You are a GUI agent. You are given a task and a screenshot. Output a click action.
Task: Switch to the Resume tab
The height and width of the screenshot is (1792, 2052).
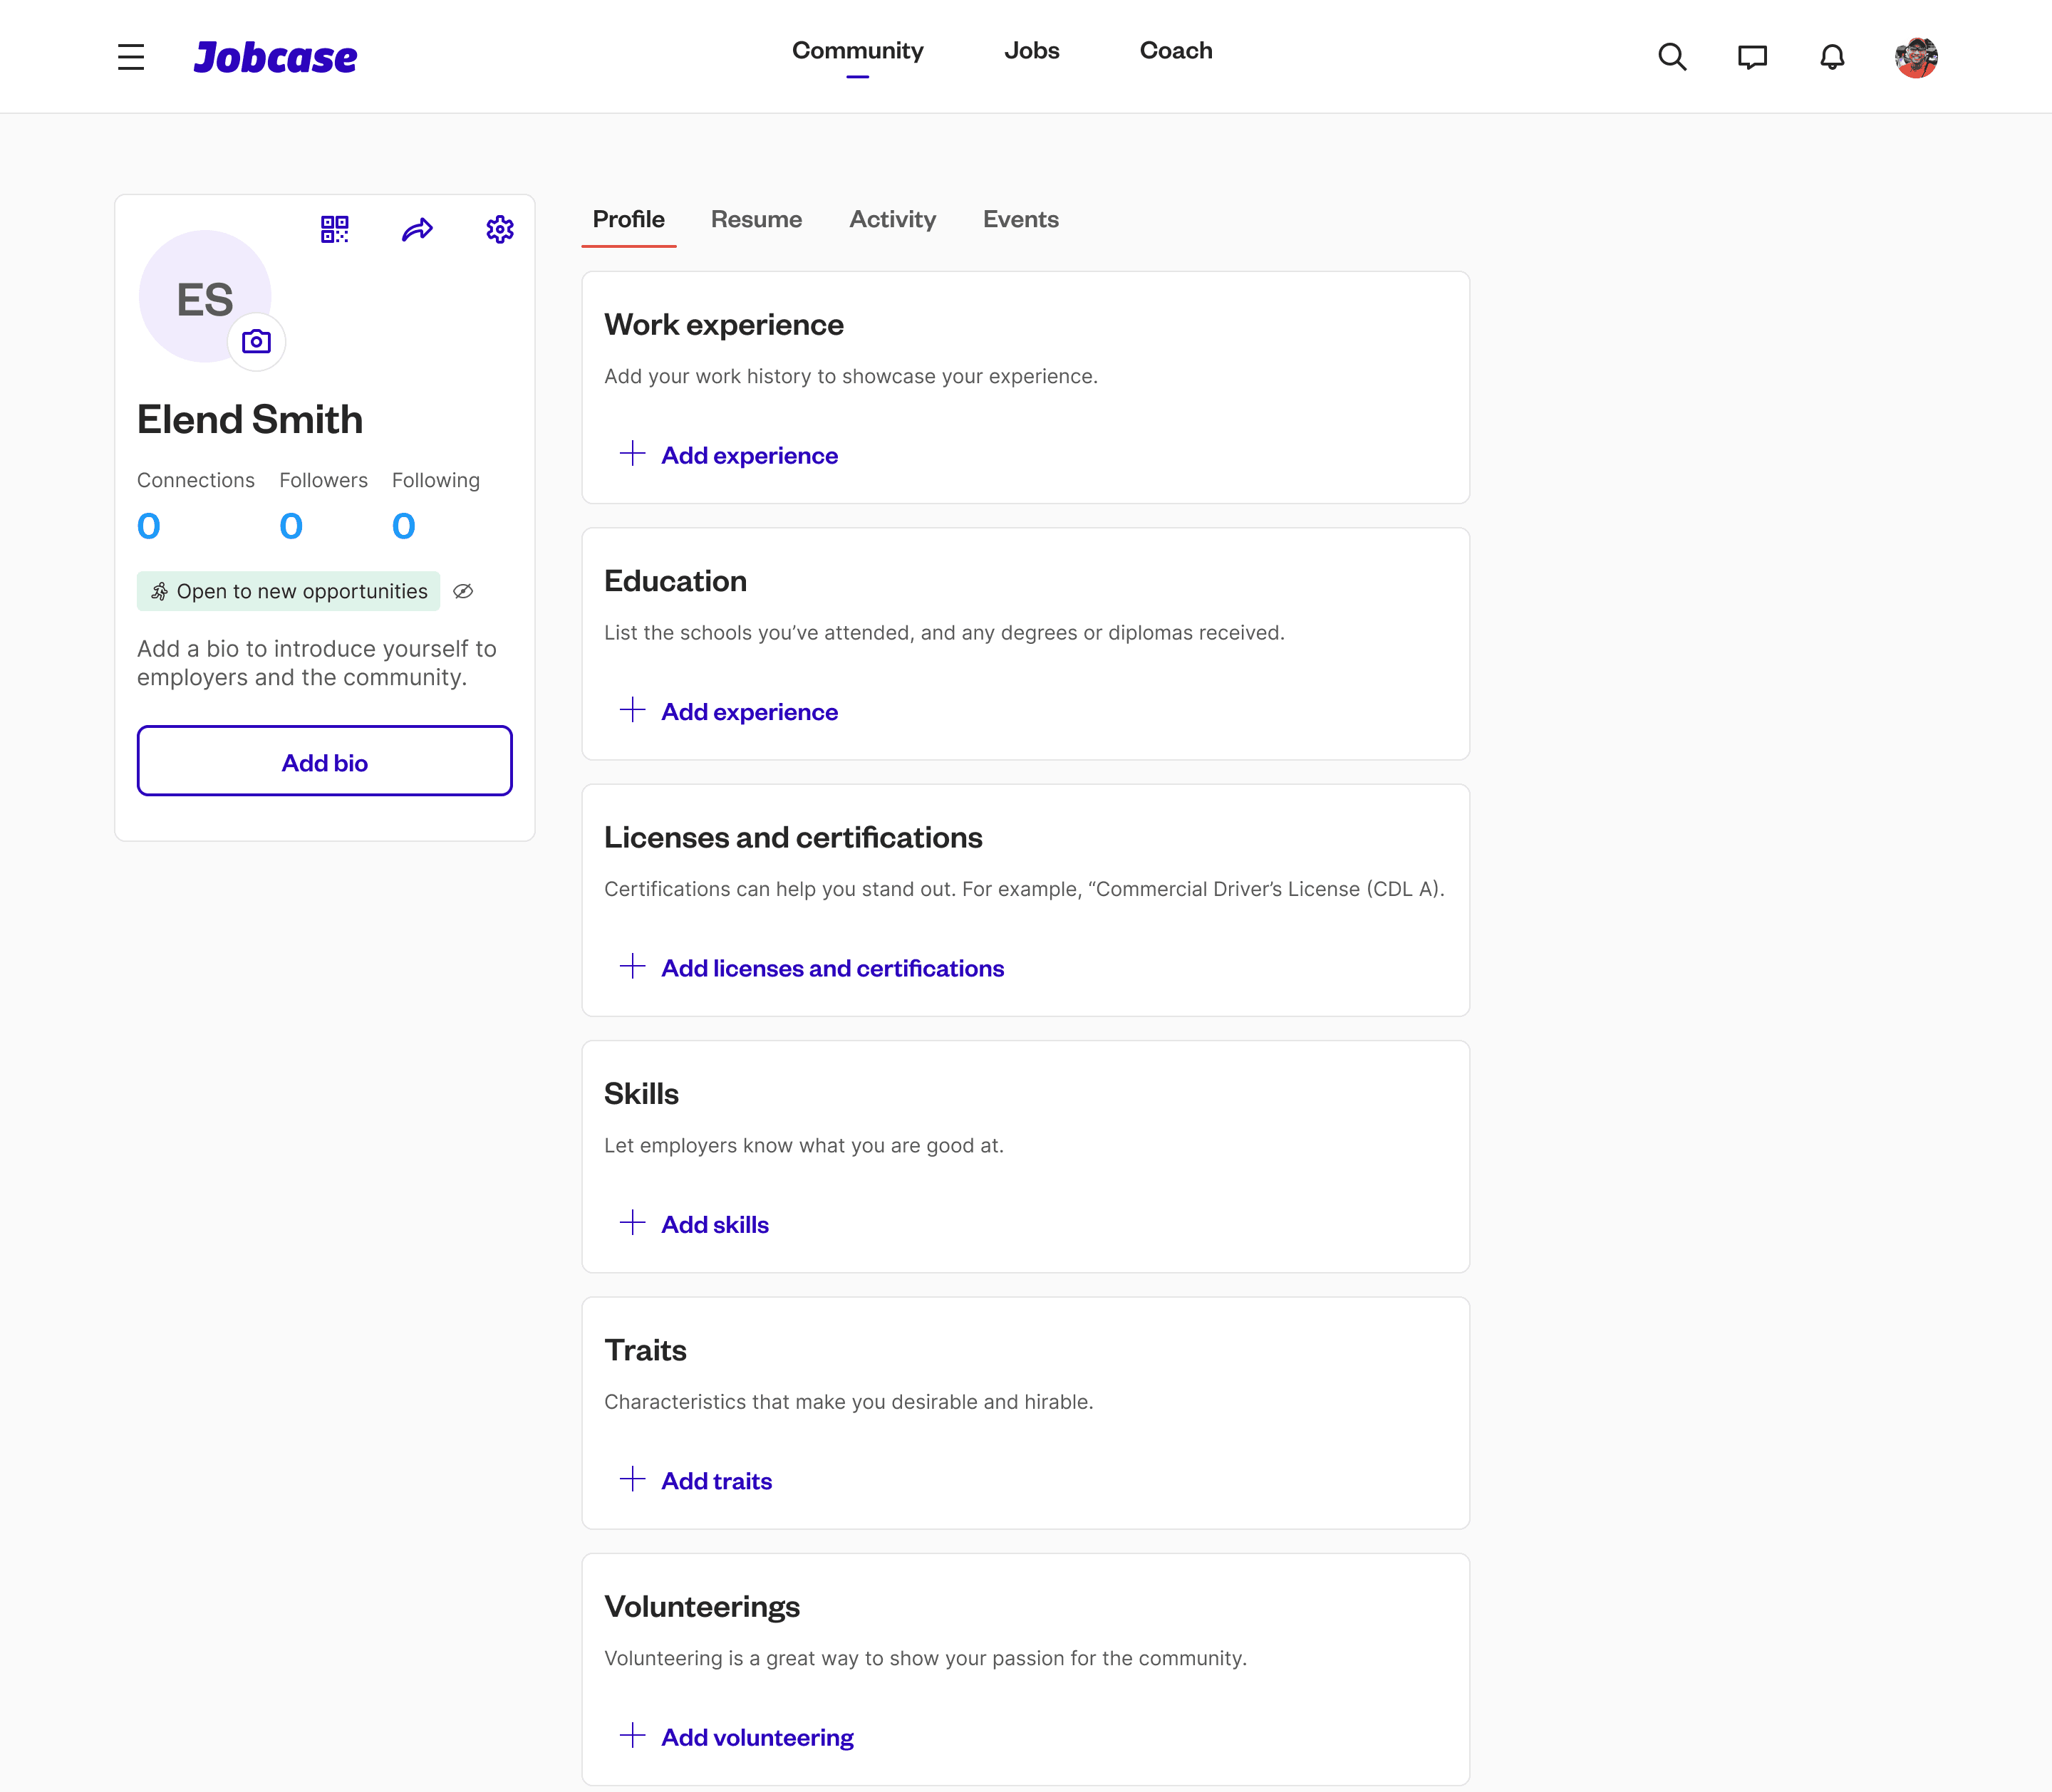[757, 219]
